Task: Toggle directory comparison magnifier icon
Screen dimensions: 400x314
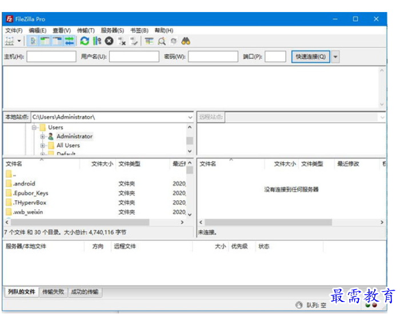Action: 162,41
